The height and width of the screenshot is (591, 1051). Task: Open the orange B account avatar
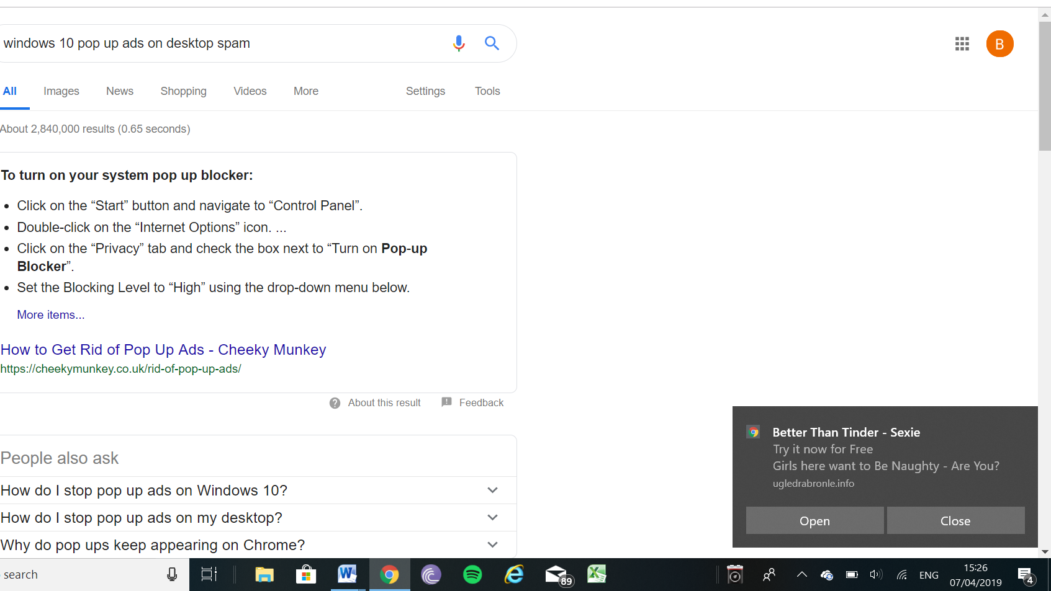999,44
